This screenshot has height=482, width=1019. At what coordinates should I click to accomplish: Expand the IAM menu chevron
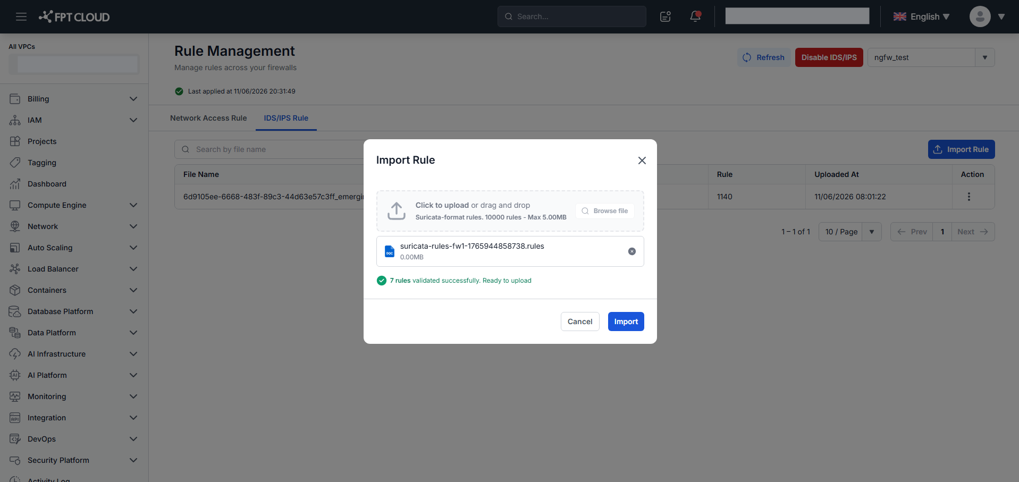coord(133,120)
